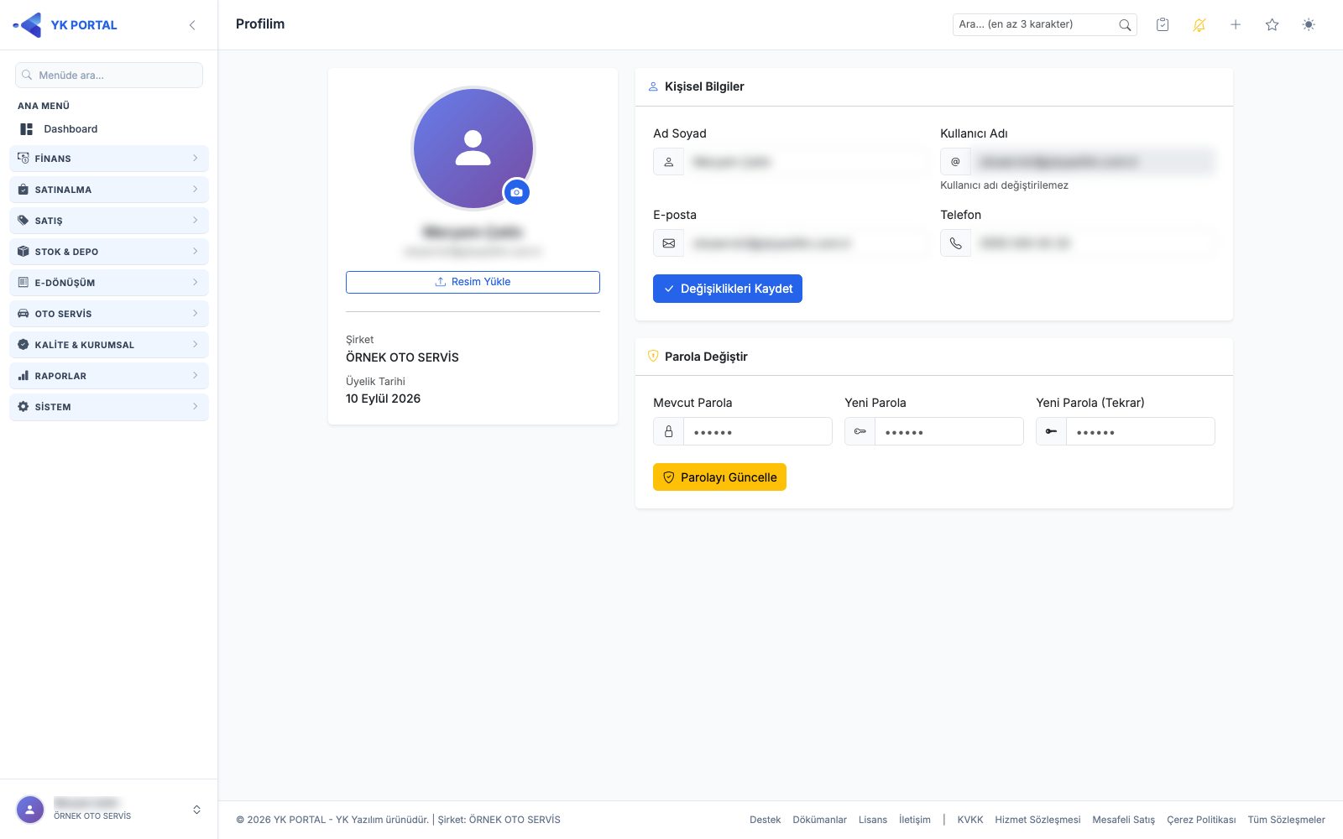Click the E-posta input field
Screen dimensions: 1343x839
click(806, 243)
